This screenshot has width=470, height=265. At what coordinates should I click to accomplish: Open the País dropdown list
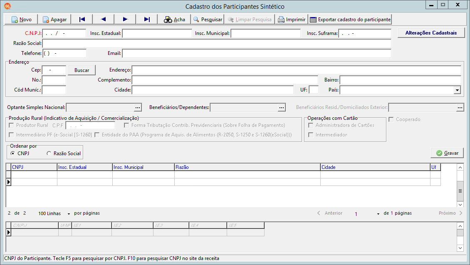(457, 90)
